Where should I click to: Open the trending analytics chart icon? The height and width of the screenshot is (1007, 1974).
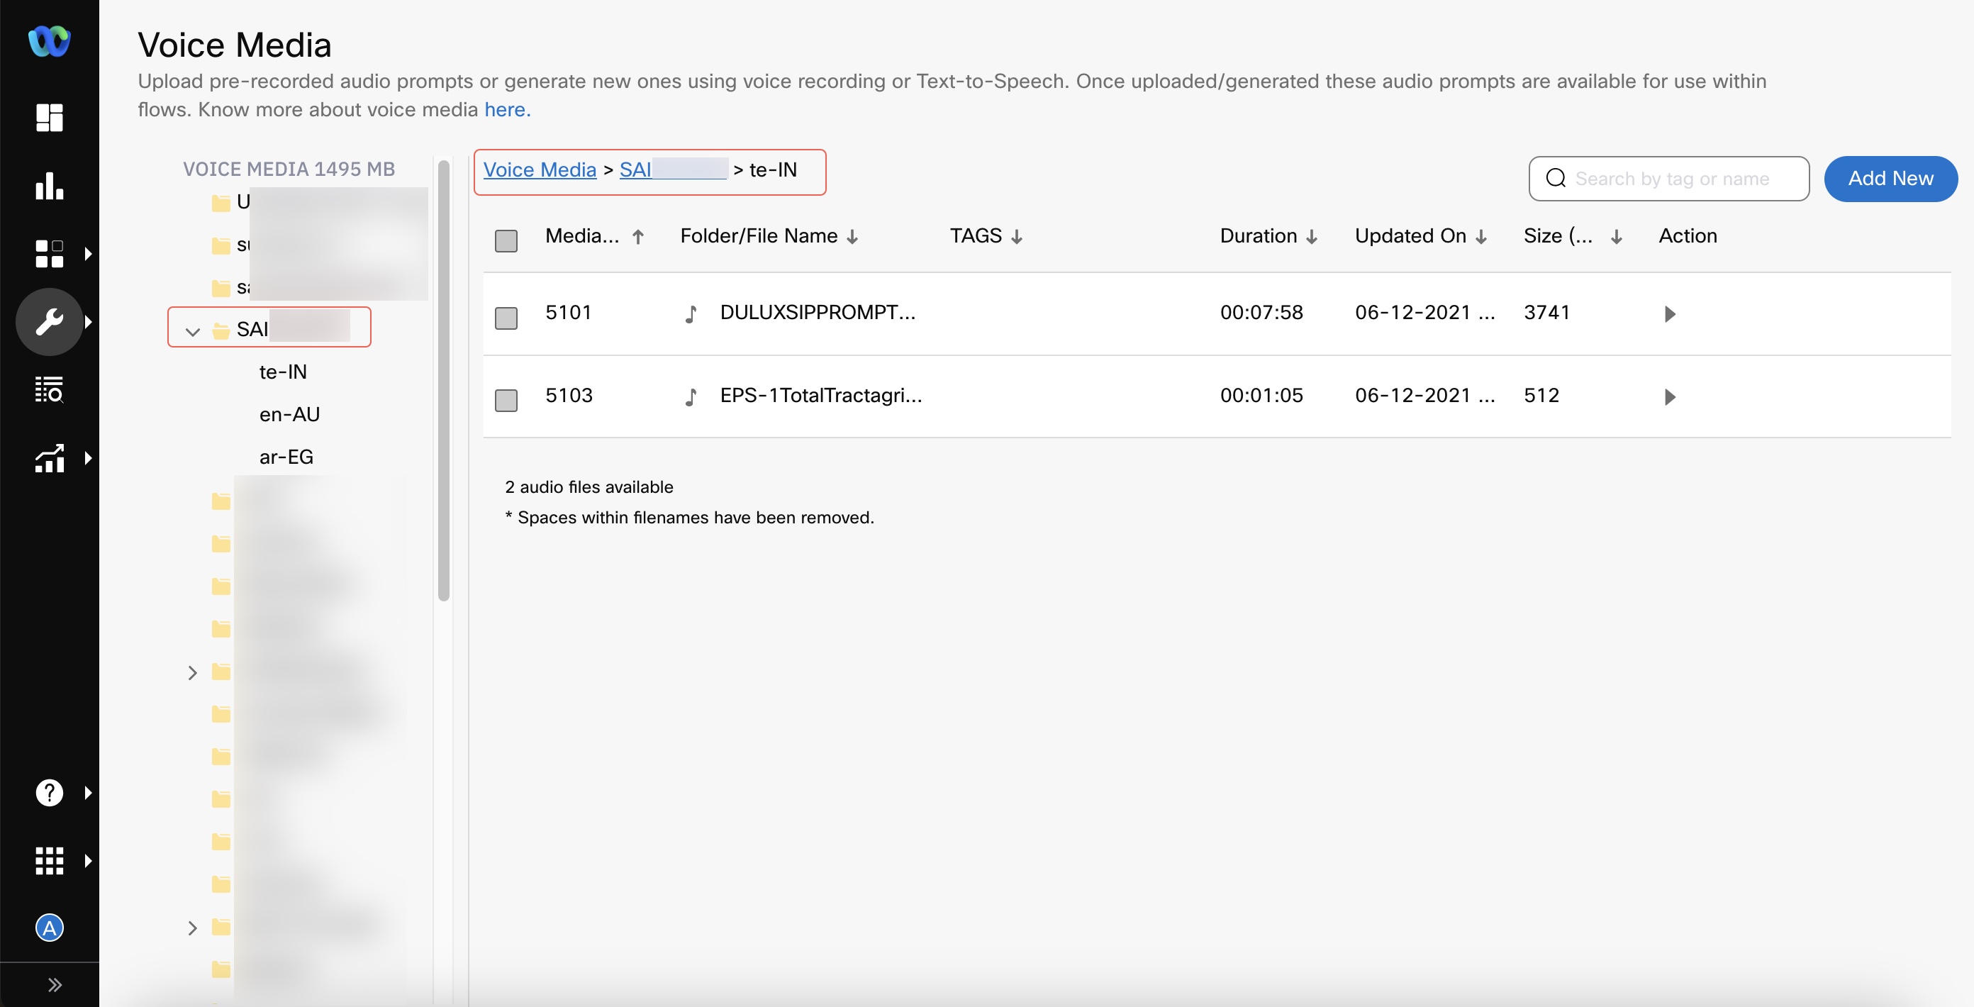click(x=49, y=457)
